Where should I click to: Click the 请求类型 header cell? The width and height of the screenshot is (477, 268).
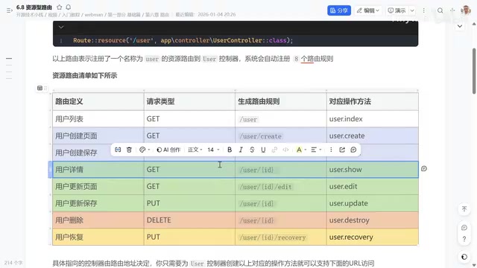pos(189,101)
